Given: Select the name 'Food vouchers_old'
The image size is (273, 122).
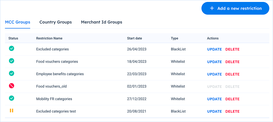Looking at the screenshot, I should tap(51, 86).
